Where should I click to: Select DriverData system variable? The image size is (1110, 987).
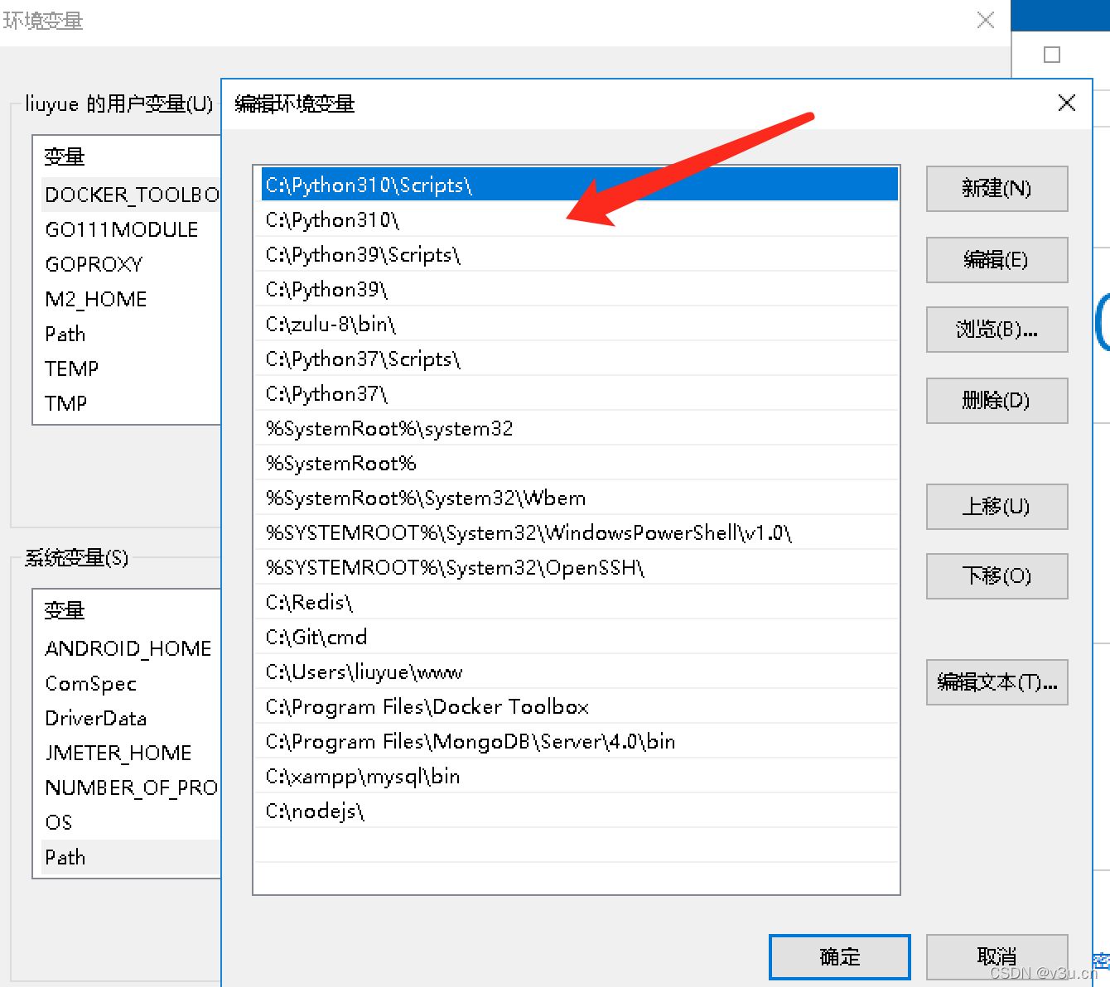pos(131,718)
